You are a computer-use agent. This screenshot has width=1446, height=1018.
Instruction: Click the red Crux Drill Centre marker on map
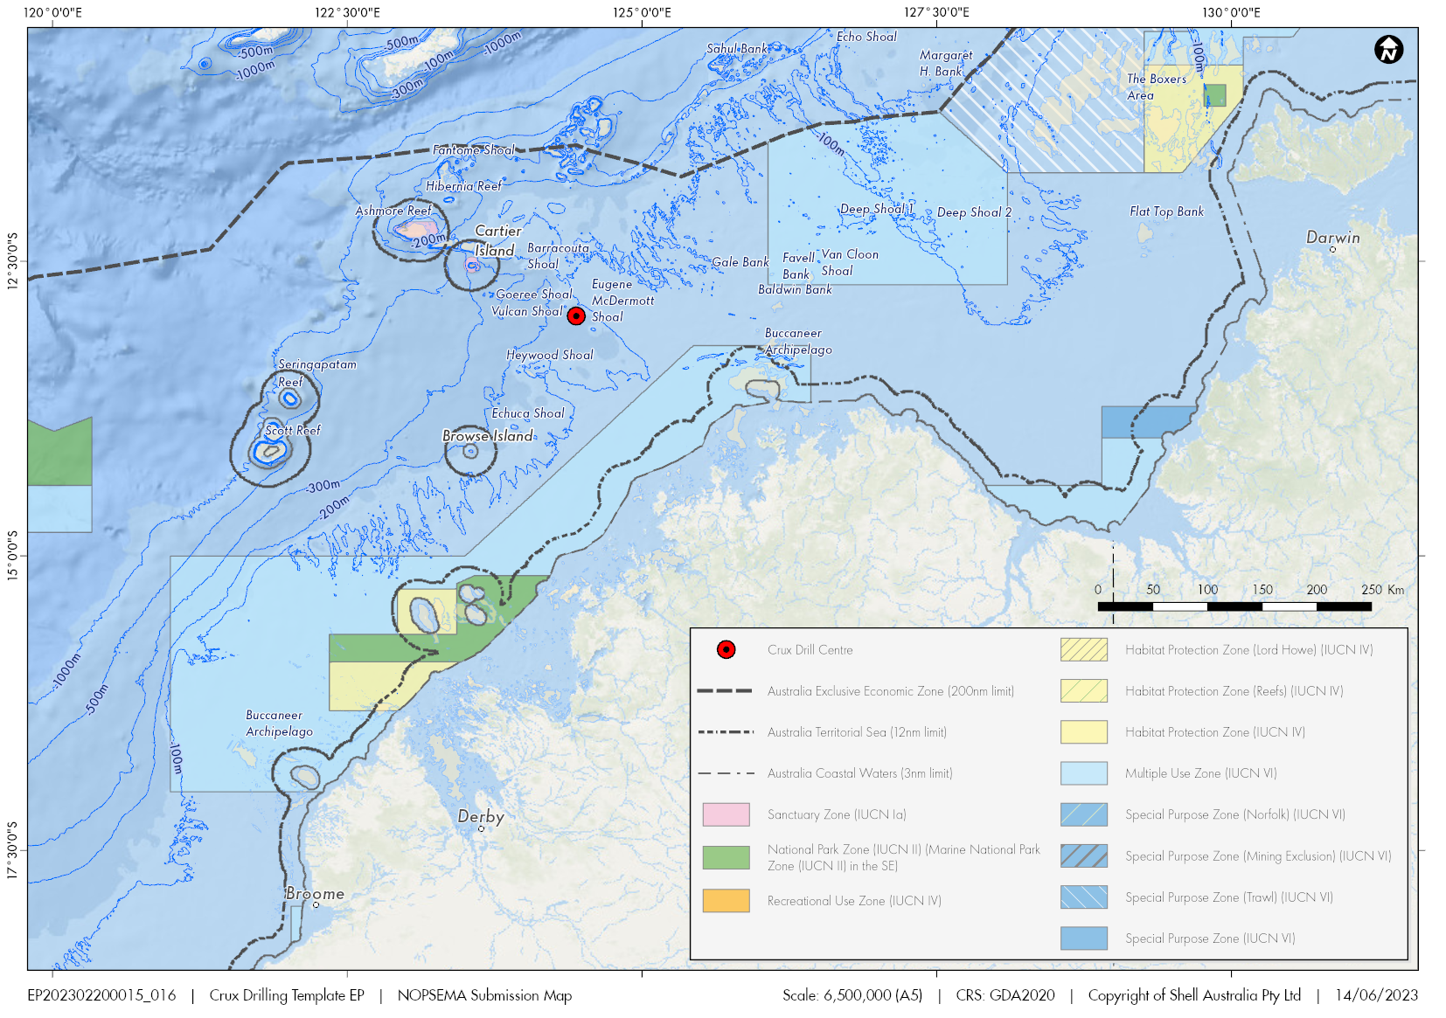(576, 315)
